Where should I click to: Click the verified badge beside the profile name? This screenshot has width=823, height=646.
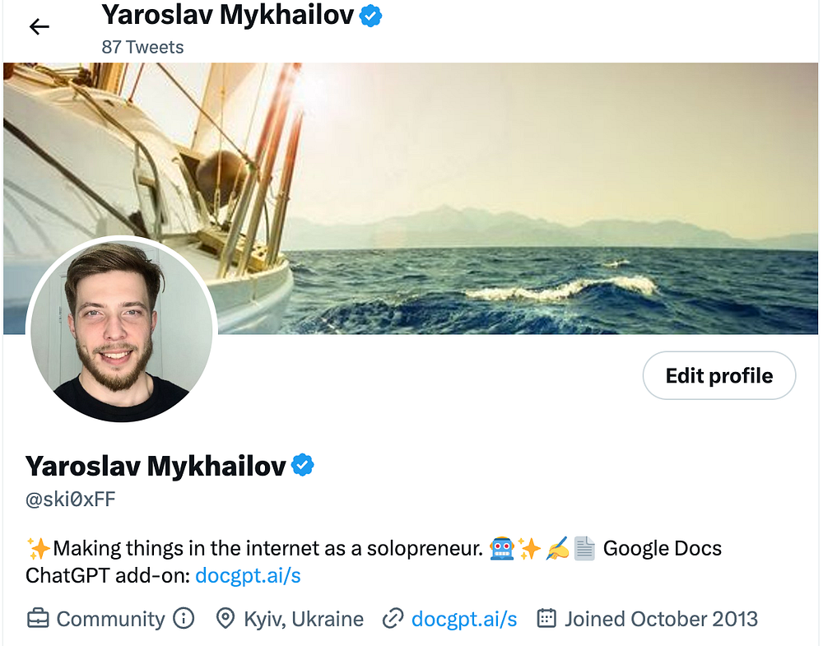point(302,465)
